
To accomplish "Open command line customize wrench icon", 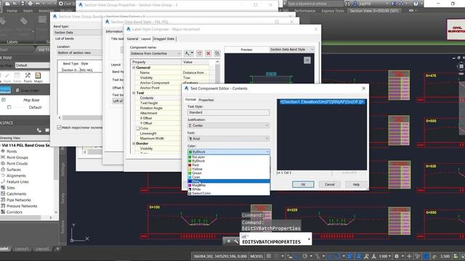I will [x=235, y=241].
